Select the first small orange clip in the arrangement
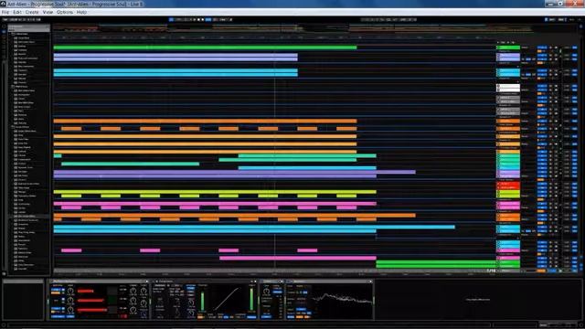This screenshot has width=585, height=329. click(x=71, y=129)
